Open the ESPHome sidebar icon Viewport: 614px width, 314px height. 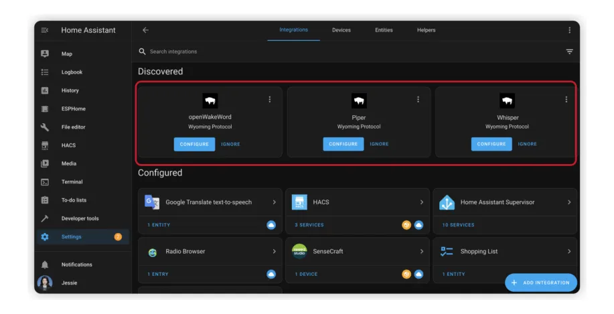click(x=45, y=109)
